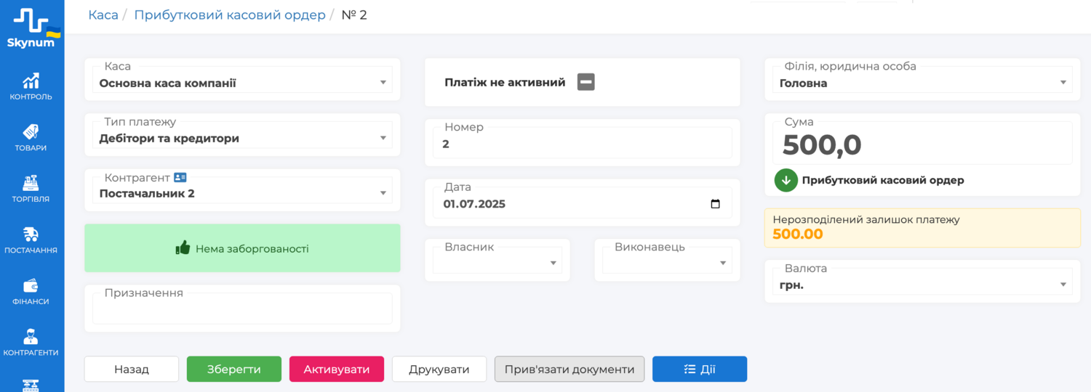Click the calendar icon in Дата field
Screen dimensions: 1091x392
(x=715, y=204)
